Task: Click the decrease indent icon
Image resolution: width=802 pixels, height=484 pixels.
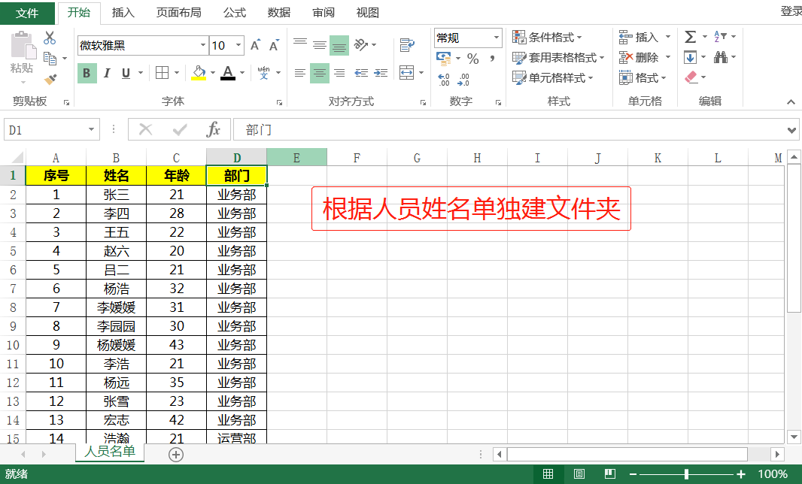Action: point(361,73)
